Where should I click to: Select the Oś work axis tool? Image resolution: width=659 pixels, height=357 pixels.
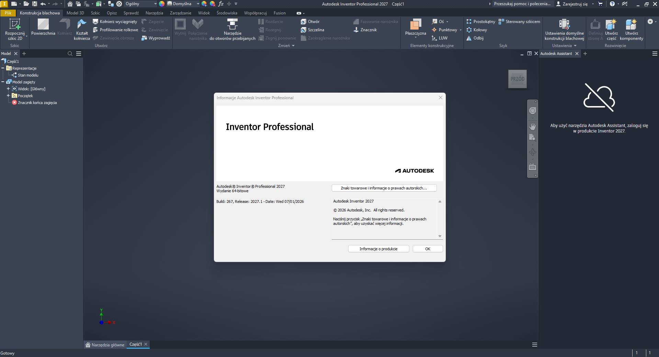pyautogui.click(x=438, y=22)
